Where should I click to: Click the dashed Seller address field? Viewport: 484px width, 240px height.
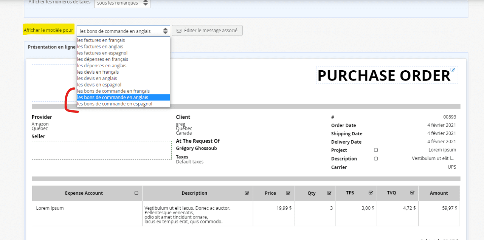click(101, 150)
